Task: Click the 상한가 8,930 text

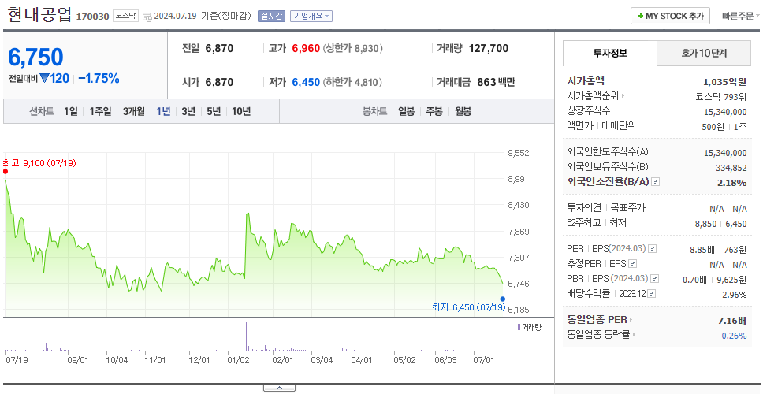Action: [x=353, y=49]
